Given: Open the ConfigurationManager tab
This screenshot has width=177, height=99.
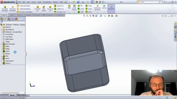Looking at the screenshot, I should point(9,19).
